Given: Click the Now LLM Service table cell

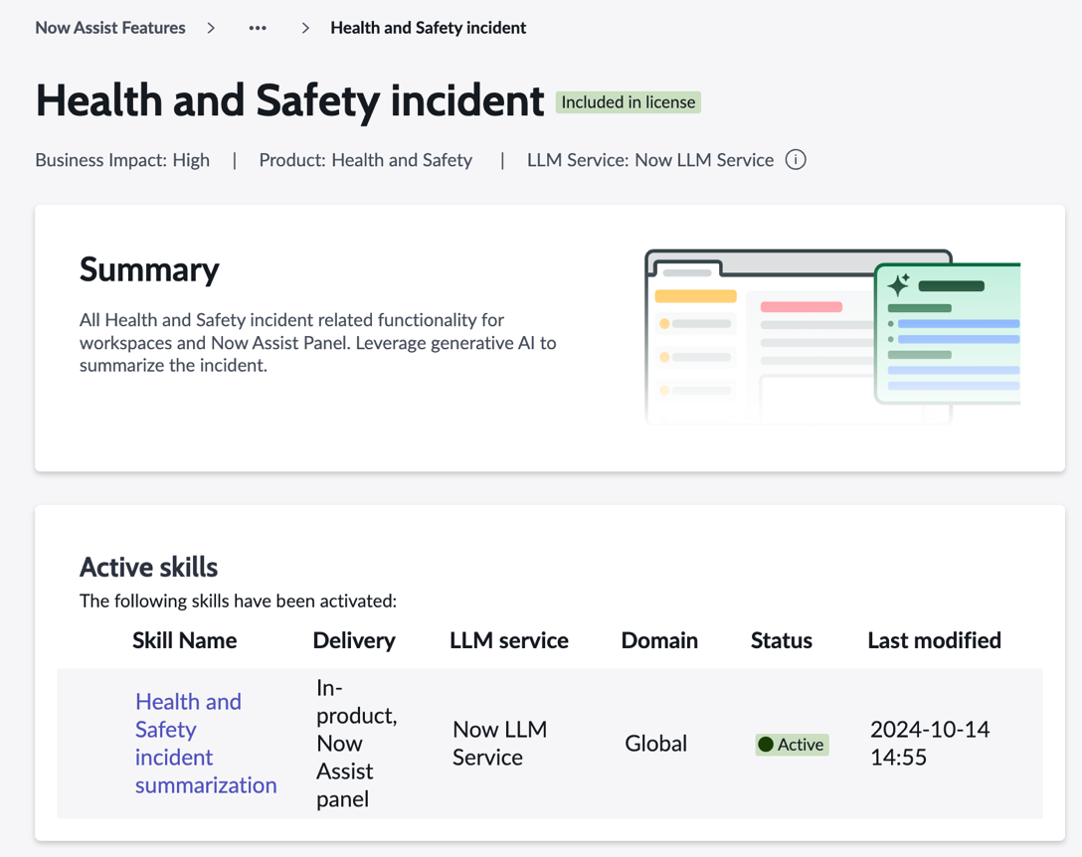Looking at the screenshot, I should 499,743.
